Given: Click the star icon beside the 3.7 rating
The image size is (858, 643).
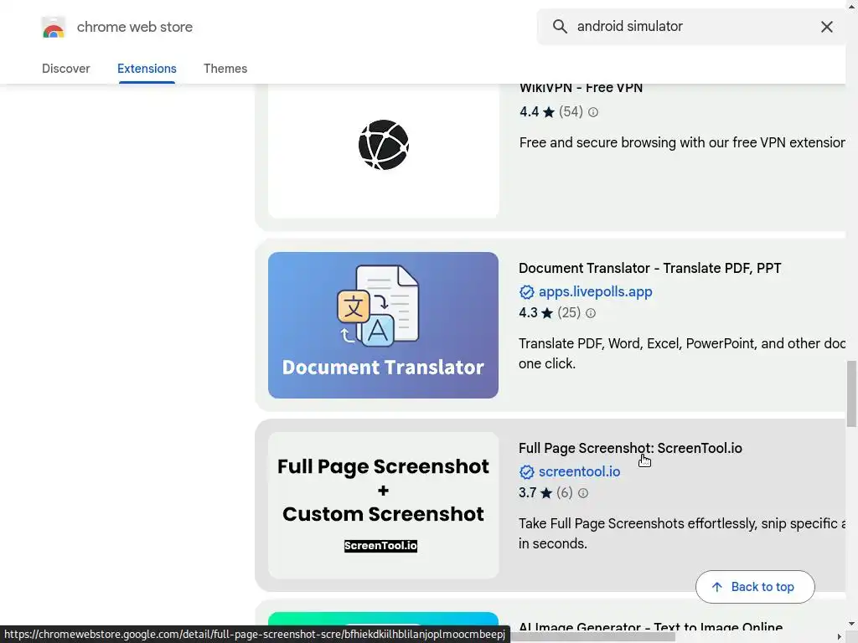Looking at the screenshot, I should click(546, 493).
